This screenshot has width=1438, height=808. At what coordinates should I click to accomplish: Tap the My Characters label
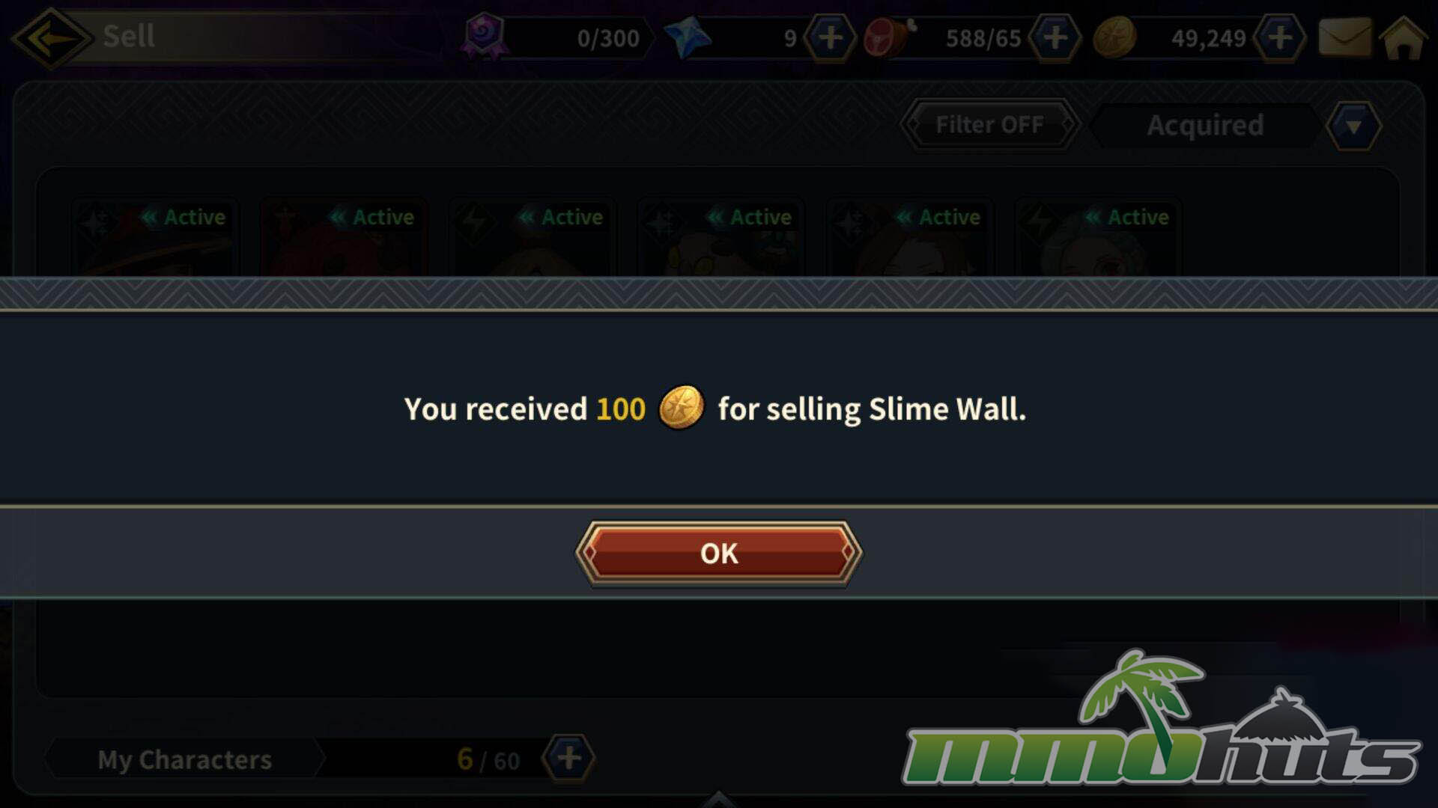pos(184,759)
